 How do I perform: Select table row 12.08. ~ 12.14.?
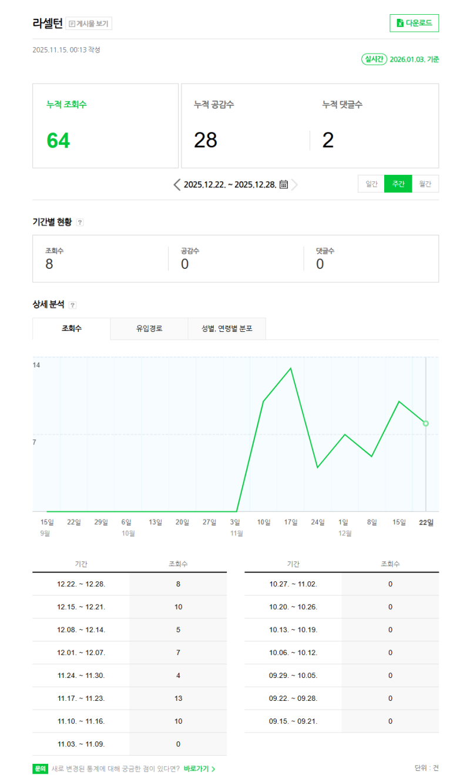point(129,630)
